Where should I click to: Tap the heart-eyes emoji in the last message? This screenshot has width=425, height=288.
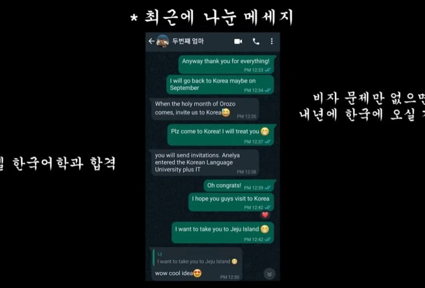click(197, 273)
